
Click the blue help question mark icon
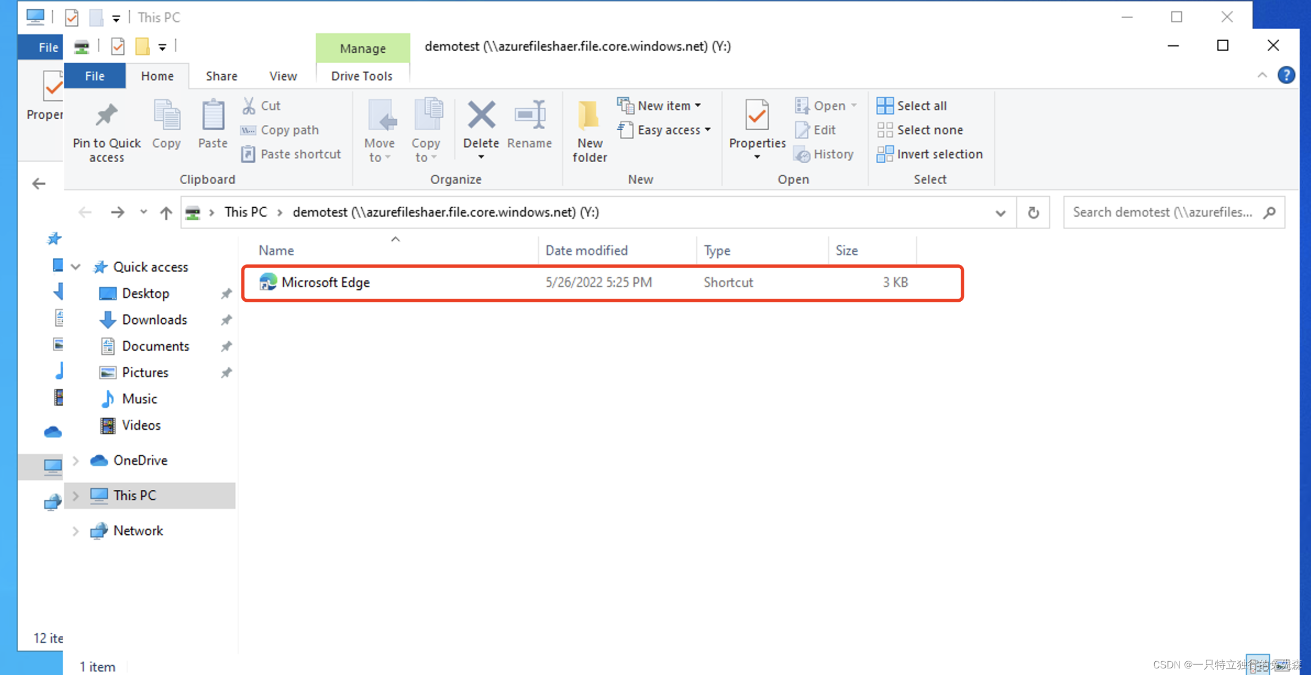pyautogui.click(x=1286, y=75)
